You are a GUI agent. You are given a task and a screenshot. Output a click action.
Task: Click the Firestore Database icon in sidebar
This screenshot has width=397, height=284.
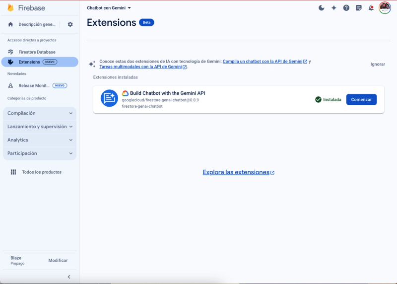[x=10, y=52]
